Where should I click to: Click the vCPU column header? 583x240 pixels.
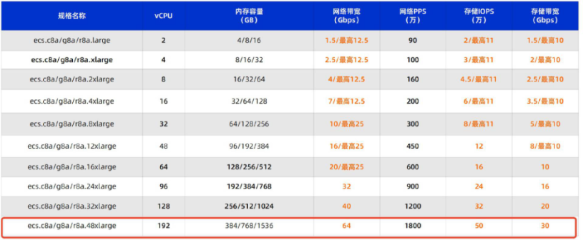(x=163, y=16)
